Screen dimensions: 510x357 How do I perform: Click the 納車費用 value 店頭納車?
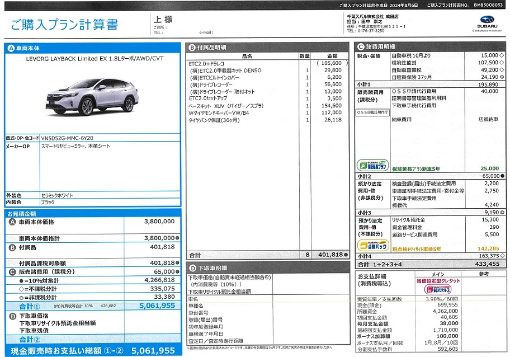(488, 119)
